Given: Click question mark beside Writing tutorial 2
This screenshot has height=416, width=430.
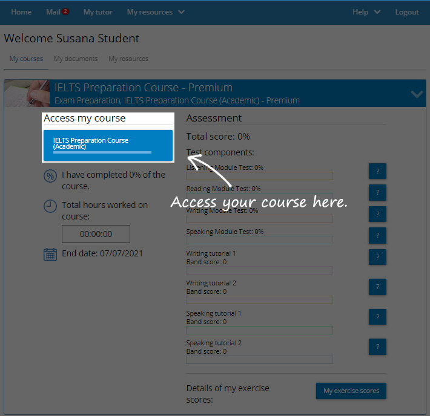Looking at the screenshot, I should click(x=377, y=287).
